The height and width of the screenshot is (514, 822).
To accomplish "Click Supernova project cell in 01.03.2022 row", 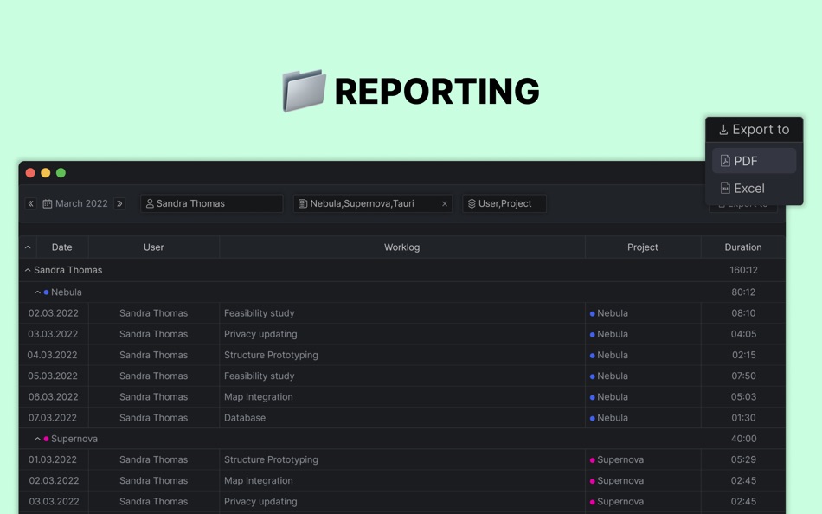I will (643, 459).
